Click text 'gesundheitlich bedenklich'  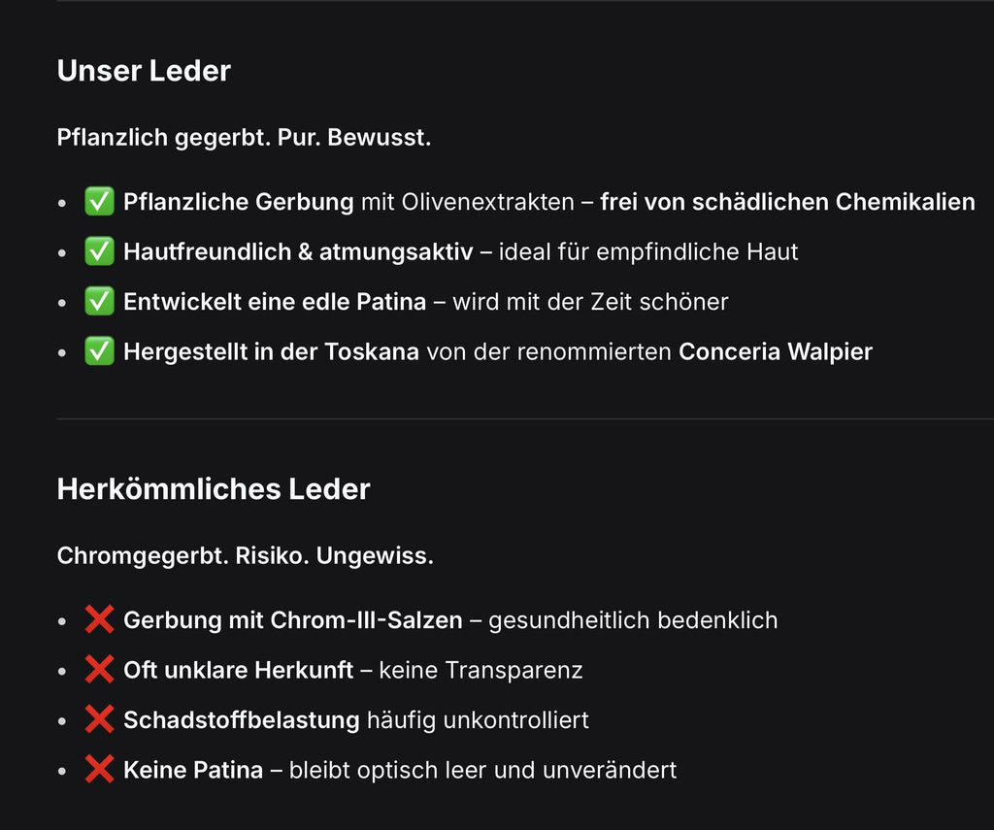(633, 620)
